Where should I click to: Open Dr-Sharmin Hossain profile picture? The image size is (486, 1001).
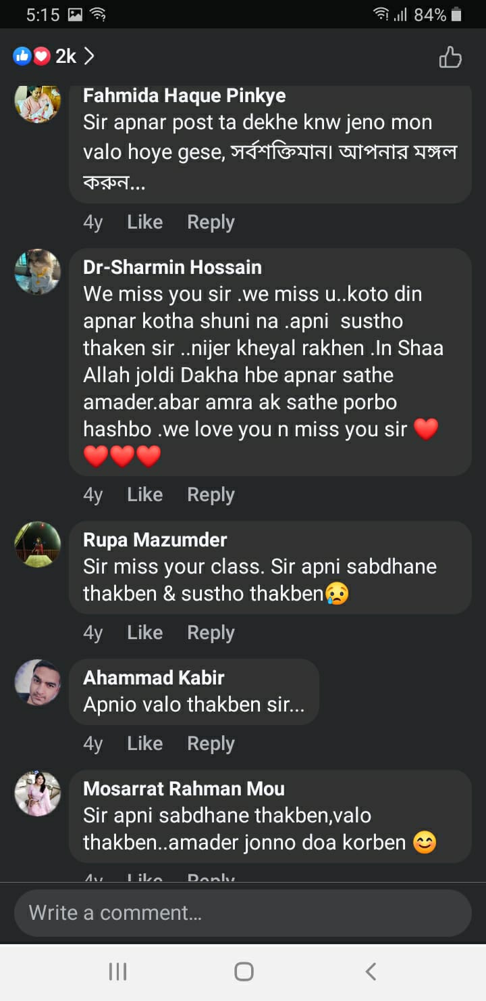click(38, 271)
